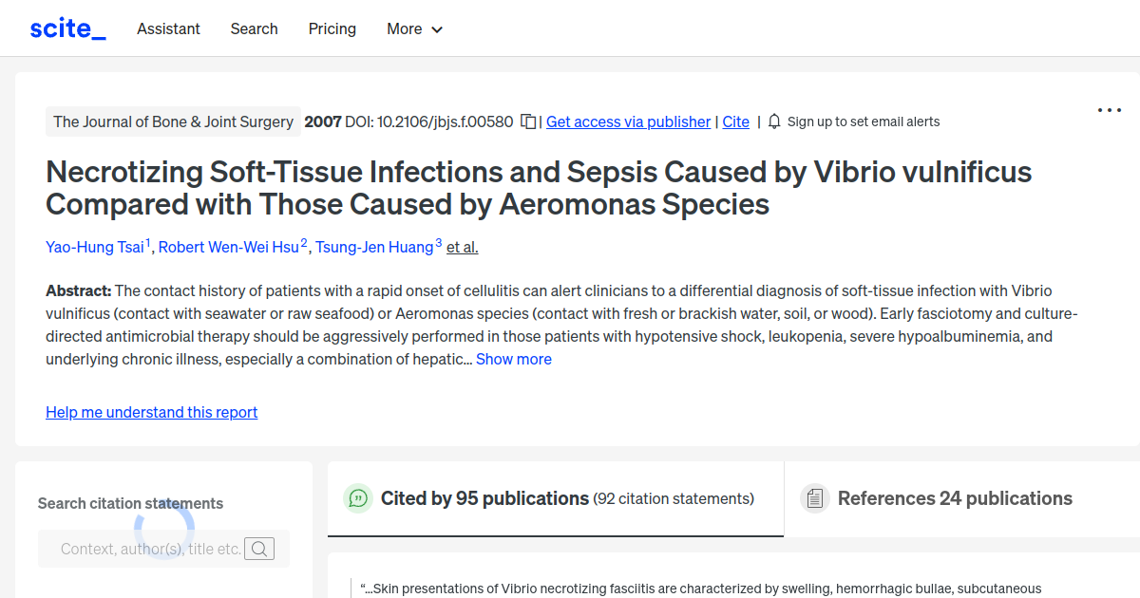Image resolution: width=1140 pixels, height=598 pixels.
Task: Select Pricing in the navigation bar
Action: 332,29
